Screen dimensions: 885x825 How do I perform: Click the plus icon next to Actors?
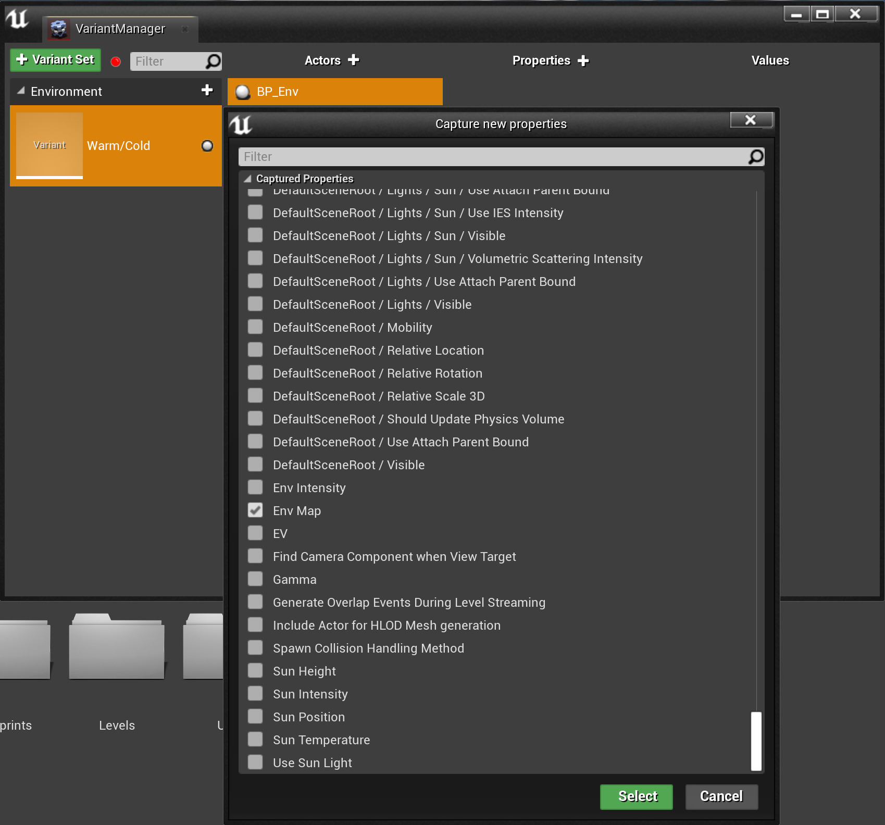click(354, 60)
